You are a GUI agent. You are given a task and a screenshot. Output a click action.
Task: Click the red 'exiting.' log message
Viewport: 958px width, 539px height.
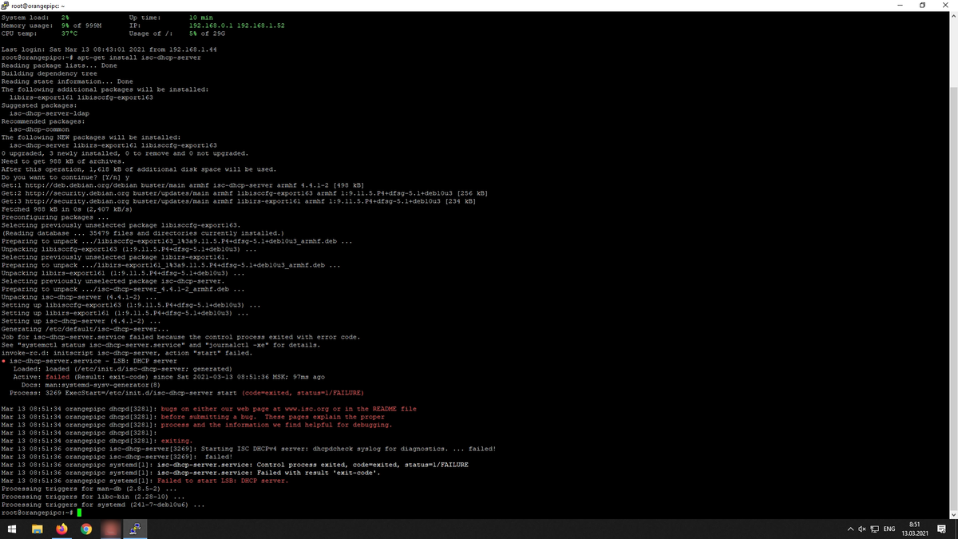(x=176, y=441)
